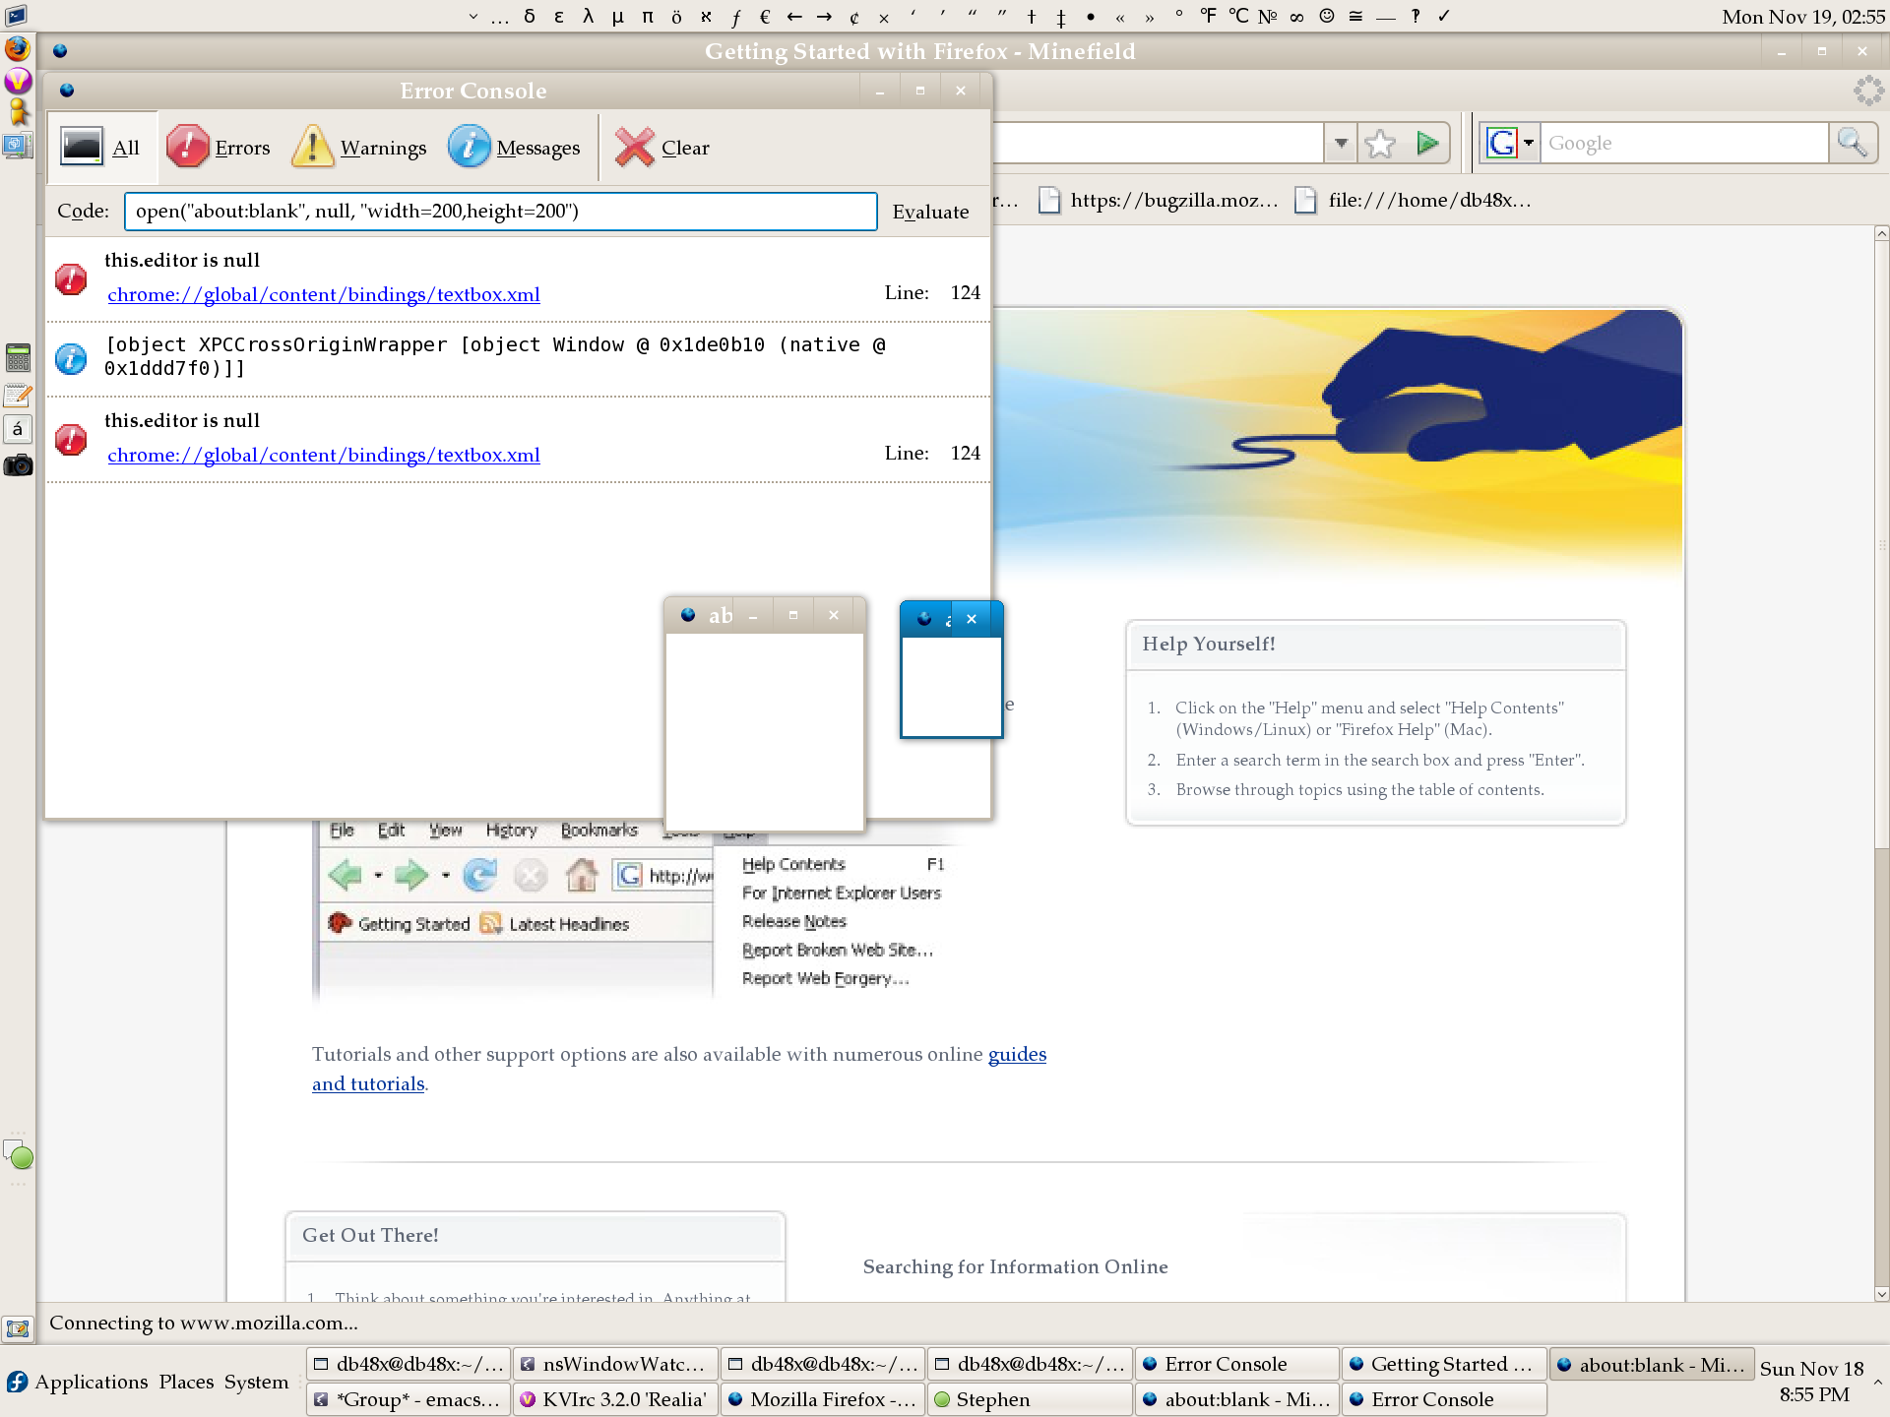Click the show desktop icon in bottom panel

[18, 1328]
